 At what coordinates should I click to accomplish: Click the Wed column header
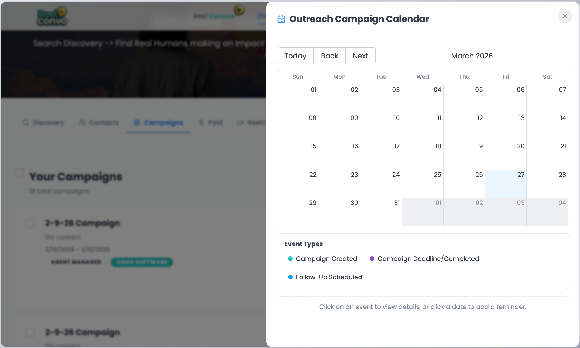point(423,77)
